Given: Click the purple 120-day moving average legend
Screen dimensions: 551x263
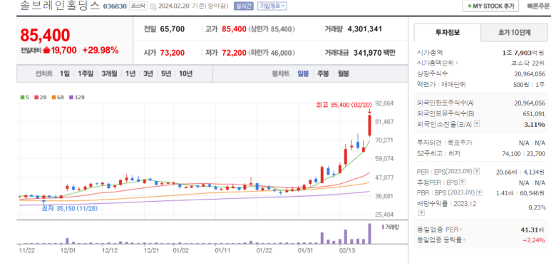Looking at the screenshot, I should [x=76, y=97].
